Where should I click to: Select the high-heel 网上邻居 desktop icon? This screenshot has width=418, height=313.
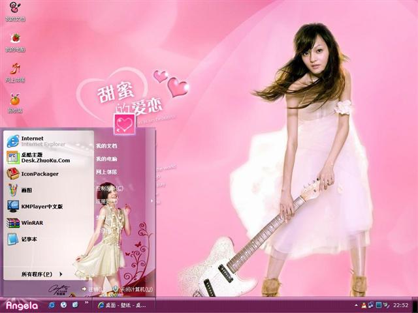pyautogui.click(x=14, y=69)
